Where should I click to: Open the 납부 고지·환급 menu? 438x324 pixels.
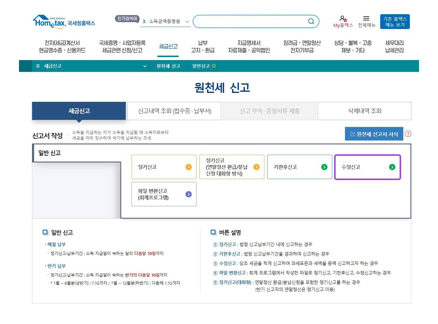(203, 47)
